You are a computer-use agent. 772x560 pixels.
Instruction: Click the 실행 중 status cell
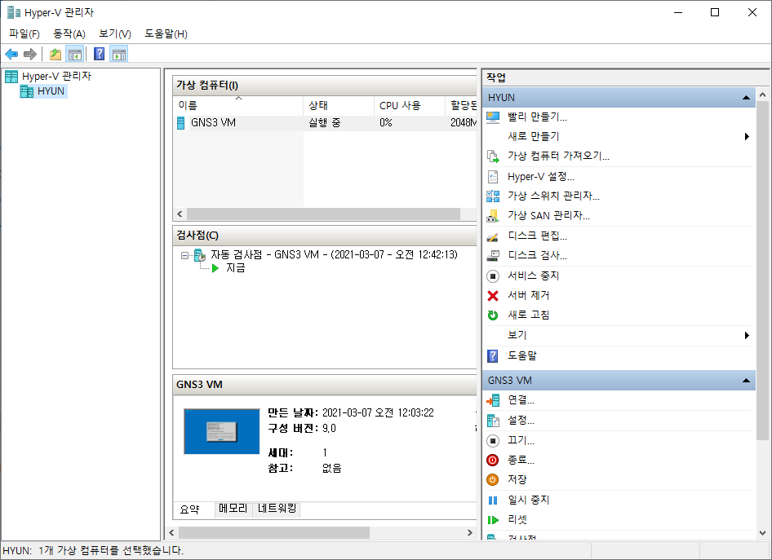(x=325, y=123)
